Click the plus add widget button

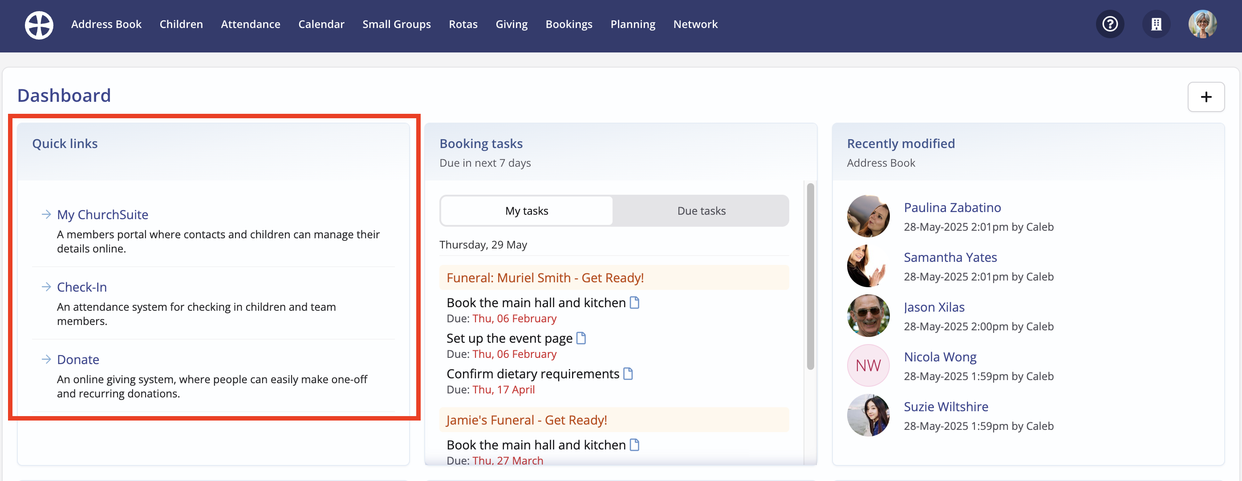[x=1206, y=97]
